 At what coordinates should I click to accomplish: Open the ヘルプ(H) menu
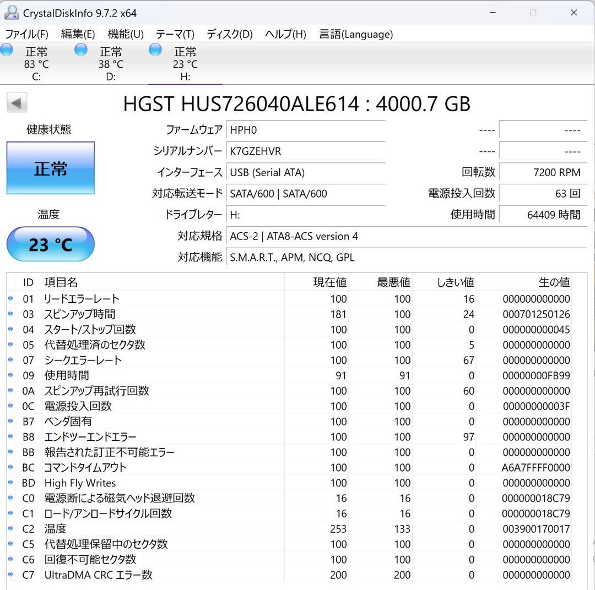pos(285,34)
